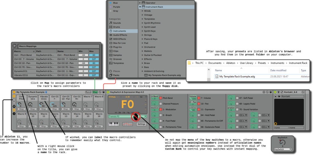Click the floppy disk save icon on the rack
Image resolution: width=313 pixels, height=155 pixels.
click(103, 92)
